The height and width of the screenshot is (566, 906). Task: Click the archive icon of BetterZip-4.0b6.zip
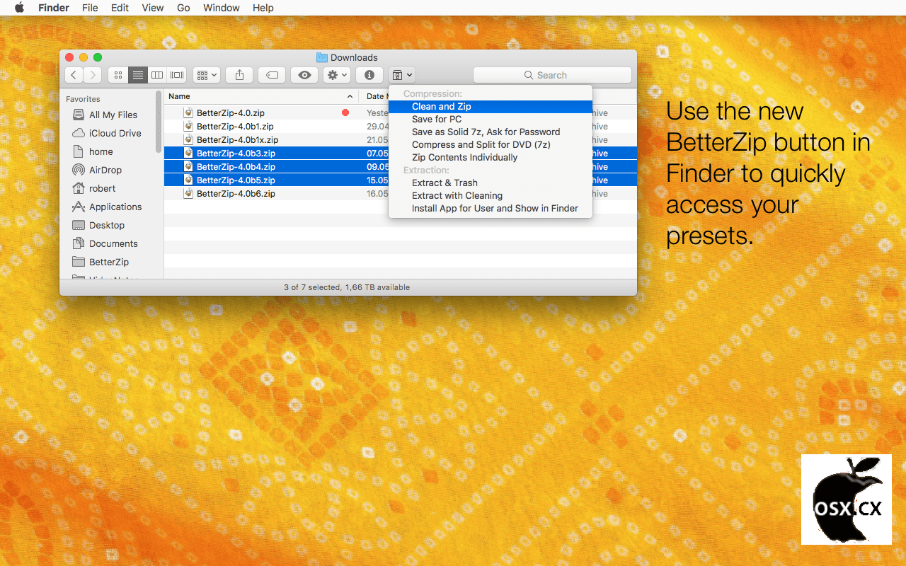(188, 193)
